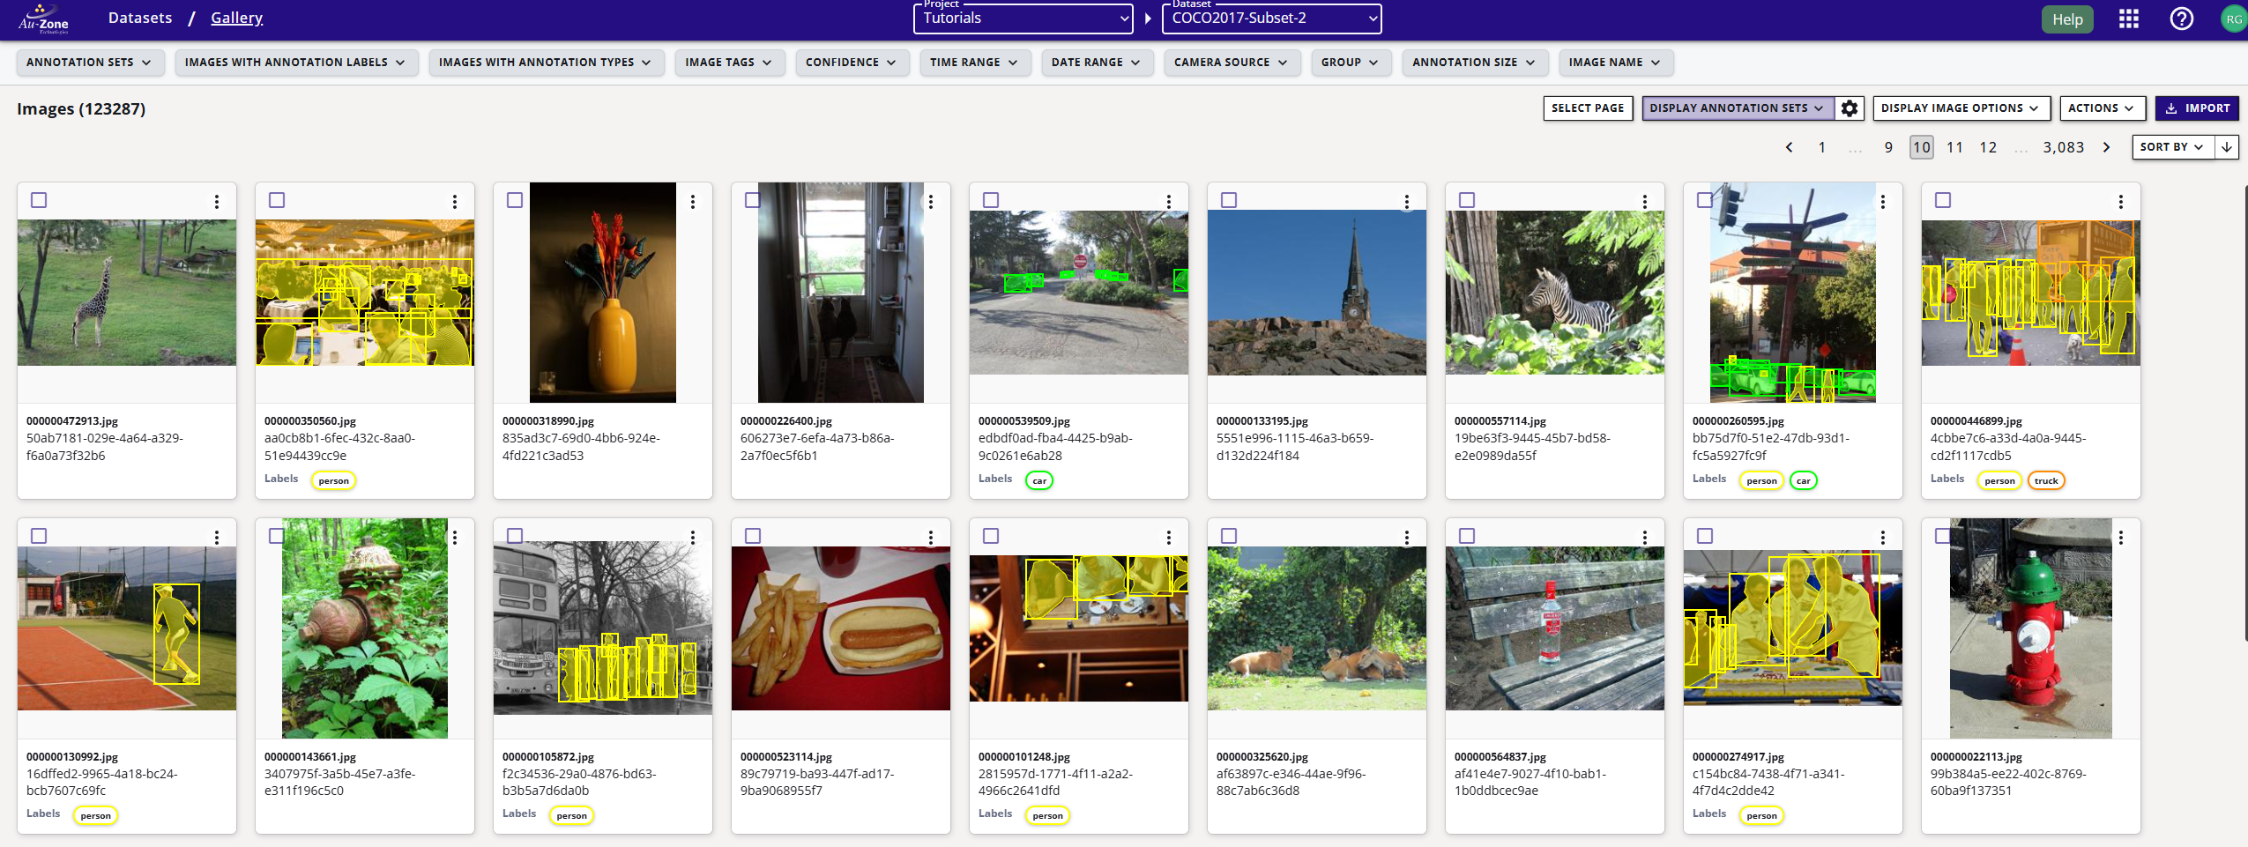
Task: Toggle sort direction arrow icon
Action: (2227, 147)
